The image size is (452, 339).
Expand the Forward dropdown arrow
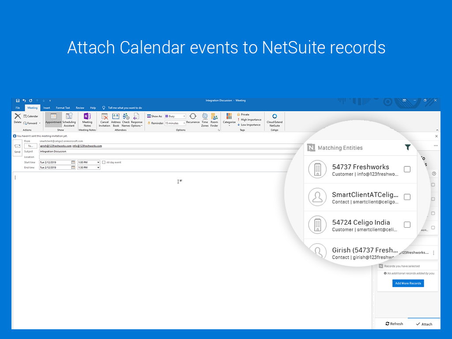pos(40,123)
